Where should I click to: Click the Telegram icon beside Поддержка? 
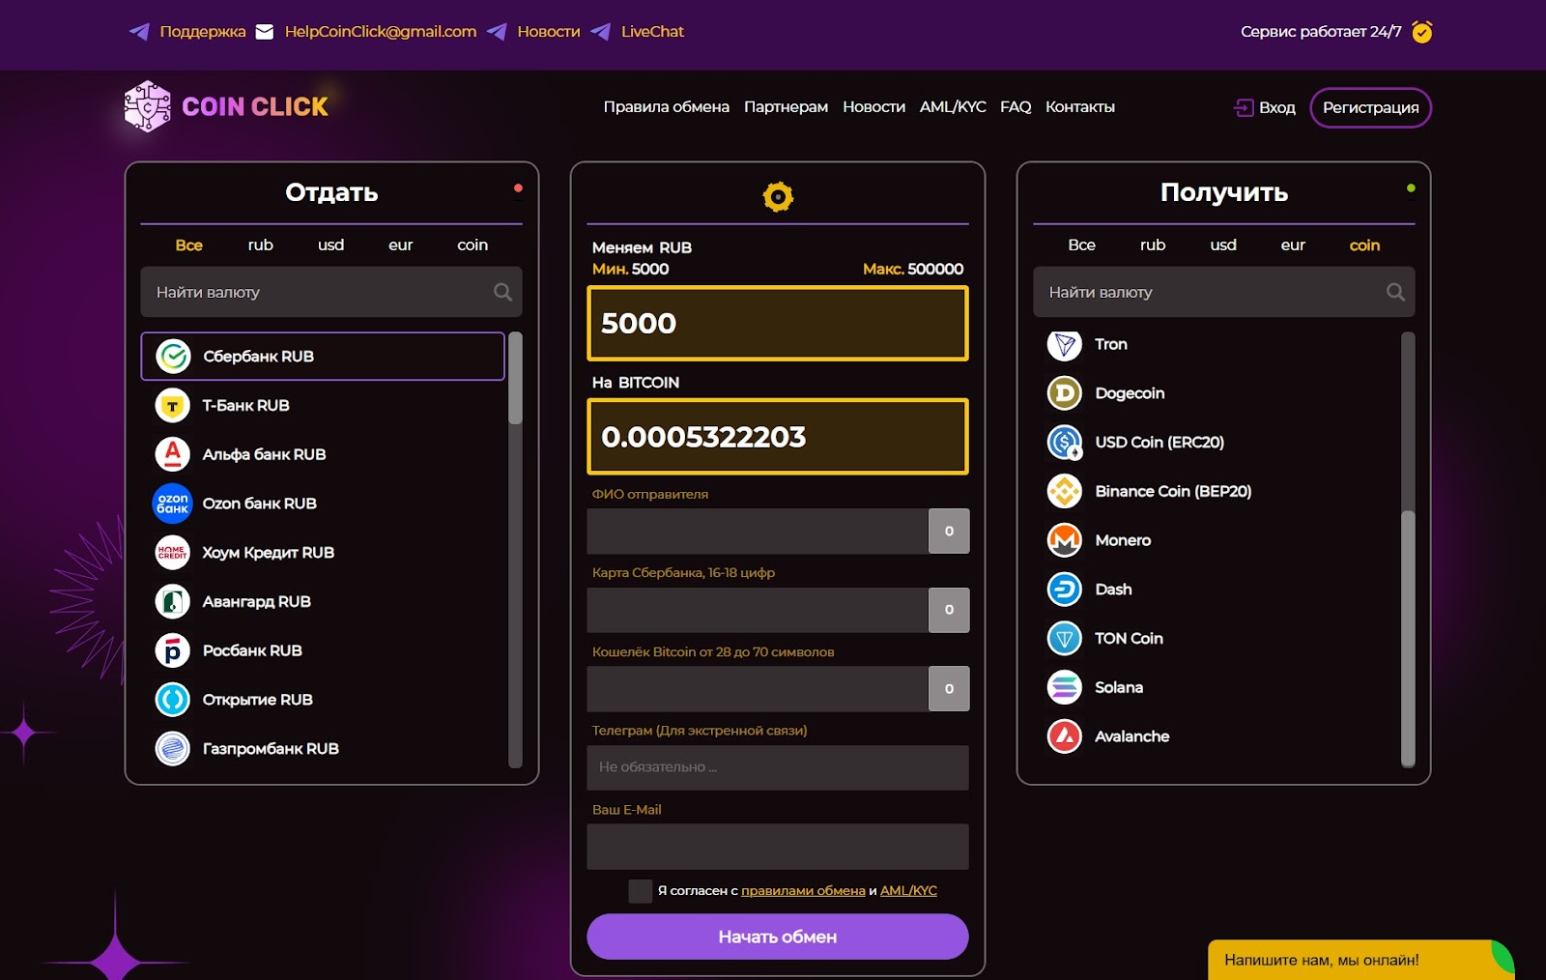point(139,32)
